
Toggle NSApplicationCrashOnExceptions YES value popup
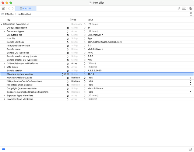190,81
